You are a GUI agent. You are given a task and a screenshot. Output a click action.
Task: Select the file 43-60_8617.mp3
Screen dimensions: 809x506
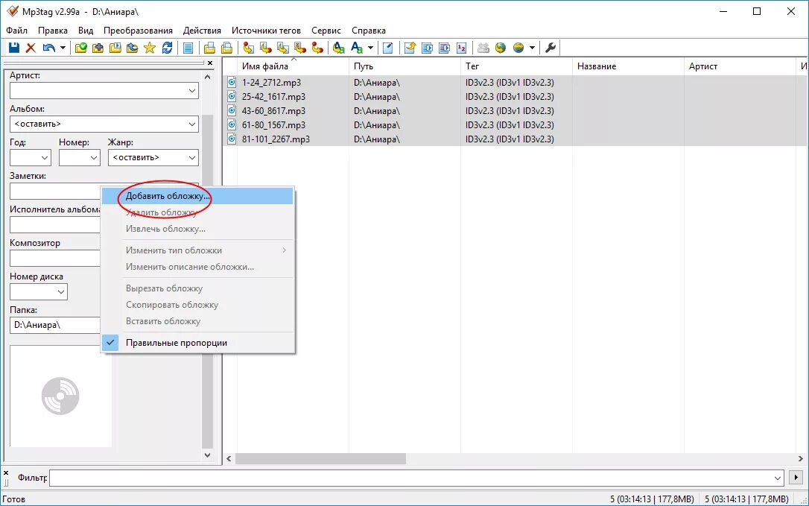(273, 111)
